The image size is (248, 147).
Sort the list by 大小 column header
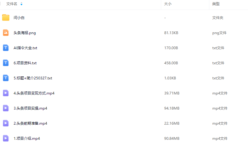tap(168, 4)
